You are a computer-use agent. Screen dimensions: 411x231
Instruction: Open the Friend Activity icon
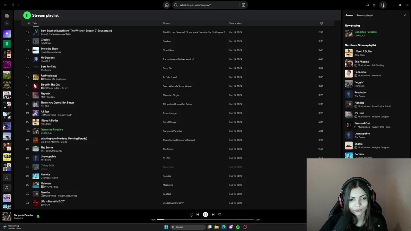pos(374,5)
